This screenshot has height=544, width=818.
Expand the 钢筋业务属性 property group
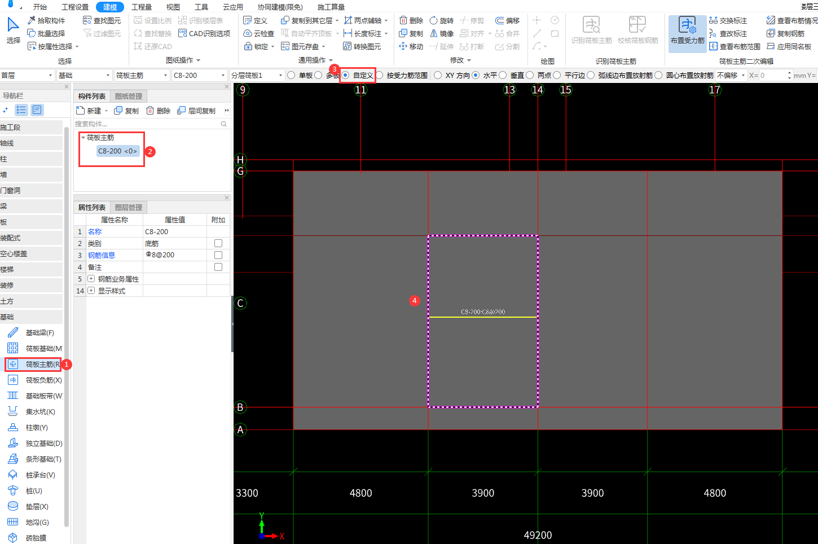[x=91, y=279]
